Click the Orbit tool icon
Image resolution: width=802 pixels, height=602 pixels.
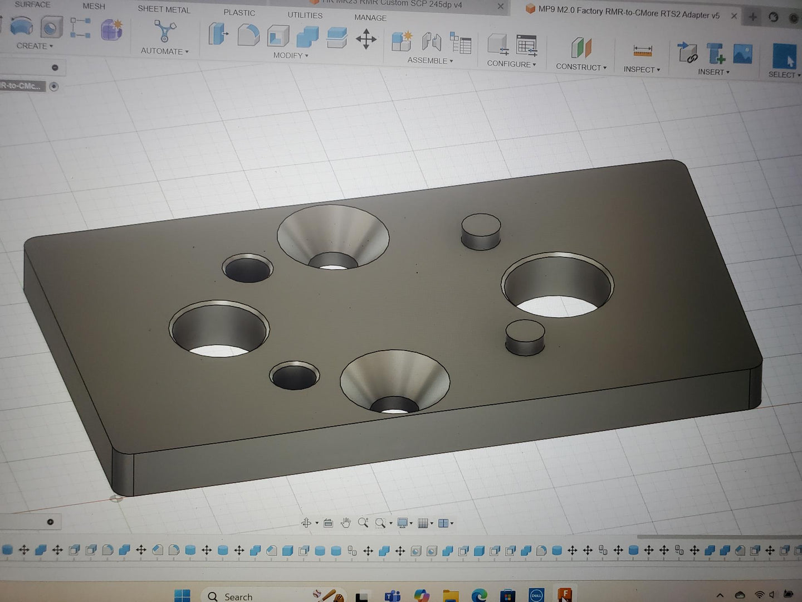[306, 523]
